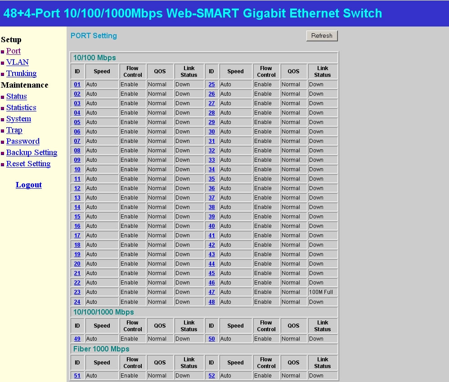Click the Logout link
Screen dimensions: 449x382
(29, 185)
